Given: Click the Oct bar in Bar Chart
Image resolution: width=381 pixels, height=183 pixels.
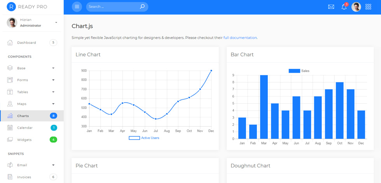Looking at the screenshot, I should [339, 110].
